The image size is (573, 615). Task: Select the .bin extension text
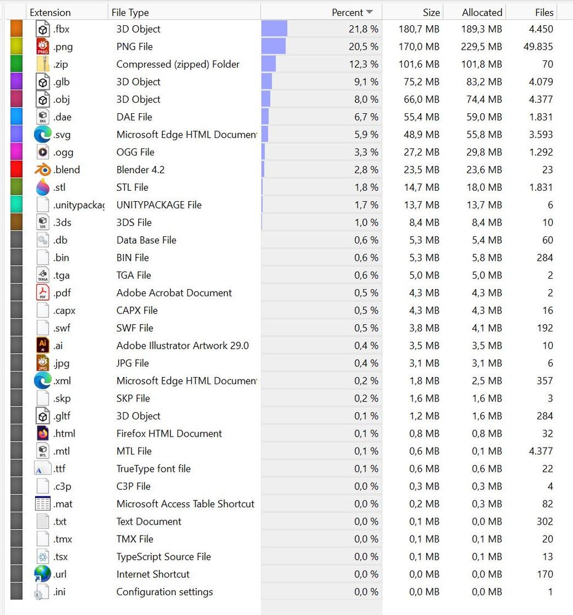[61, 258]
